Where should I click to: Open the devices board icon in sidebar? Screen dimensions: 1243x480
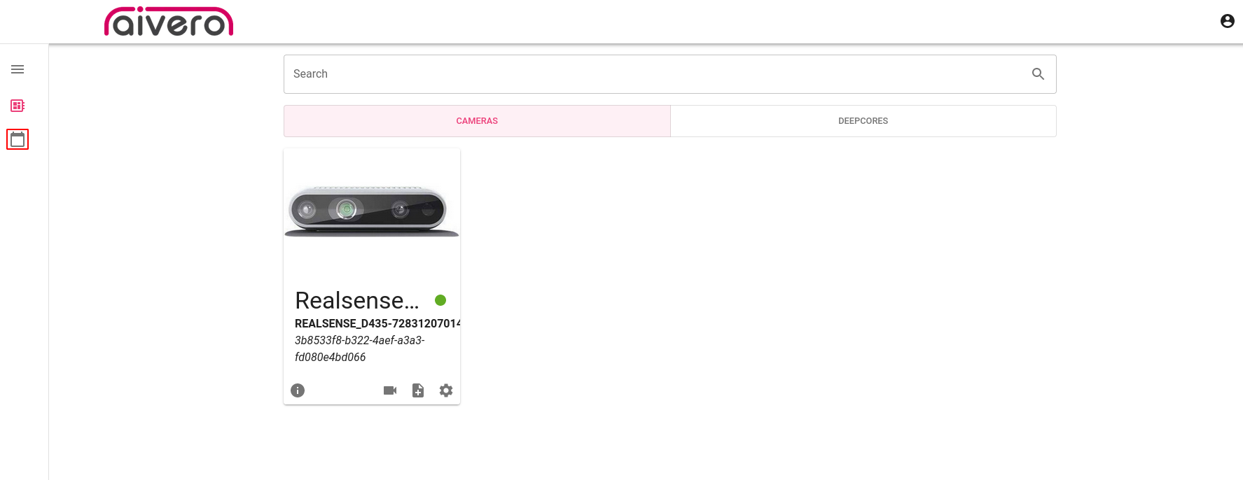[x=18, y=106]
